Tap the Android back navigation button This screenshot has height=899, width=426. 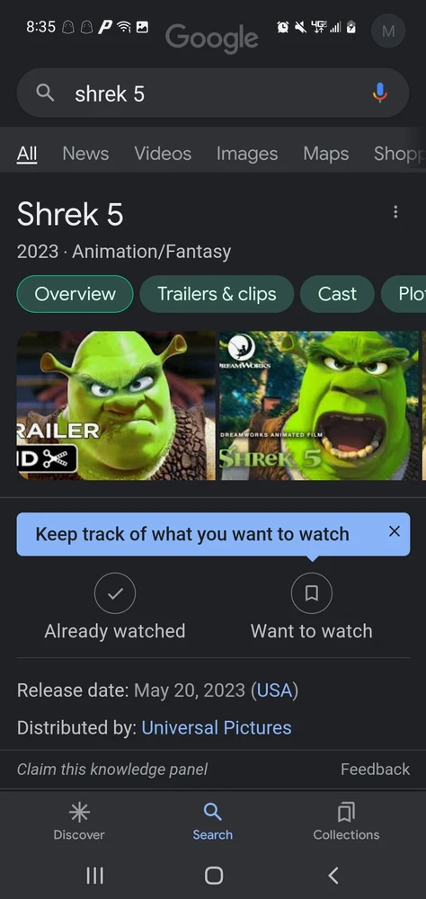point(333,876)
